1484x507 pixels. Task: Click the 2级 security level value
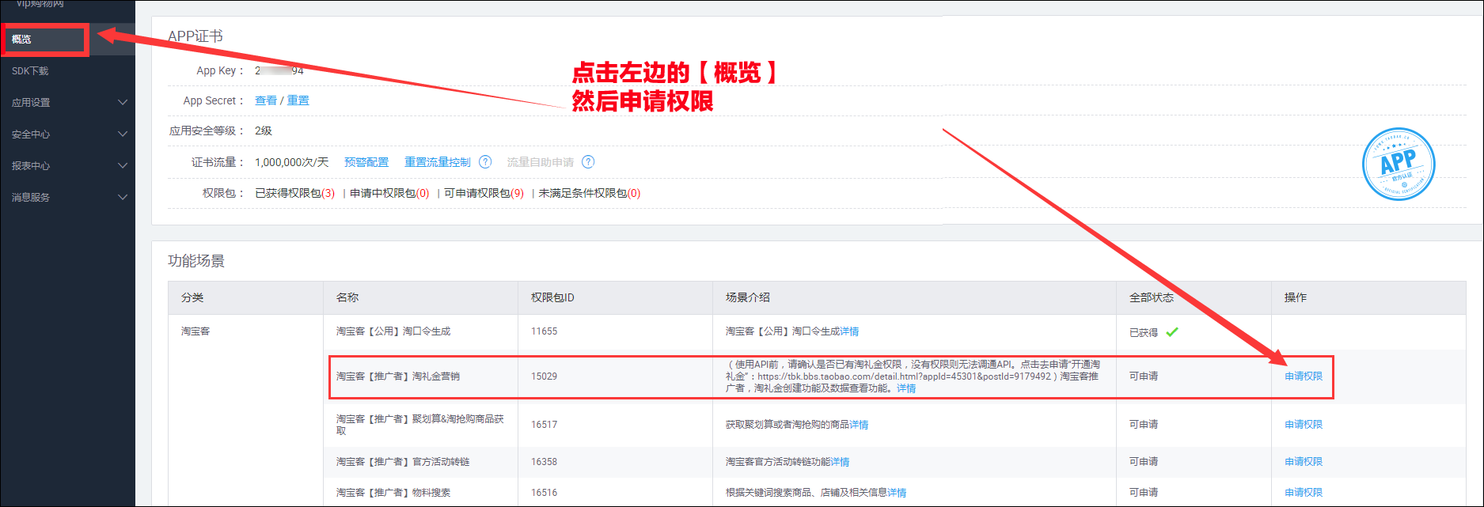264,131
